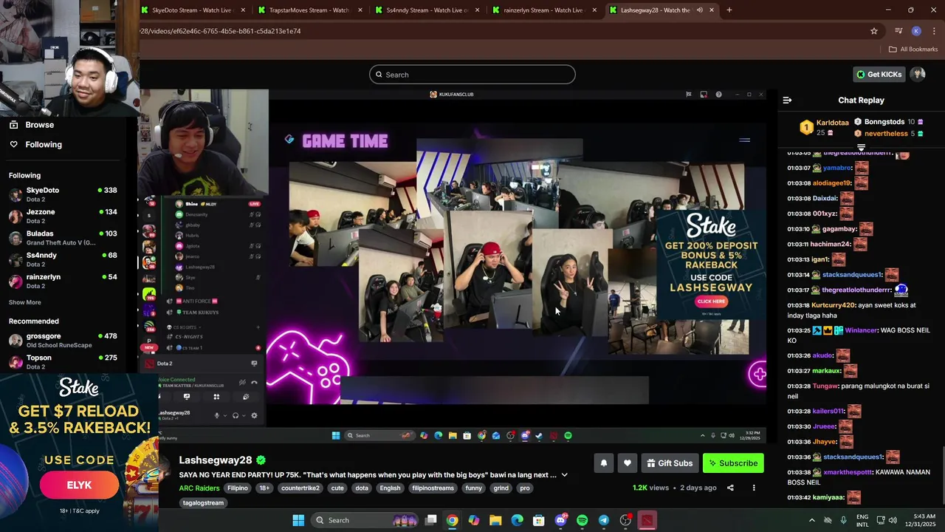Image resolution: width=945 pixels, height=532 pixels.
Task: Mute the Lashsegway28 tab audio icon
Action: [x=699, y=10]
